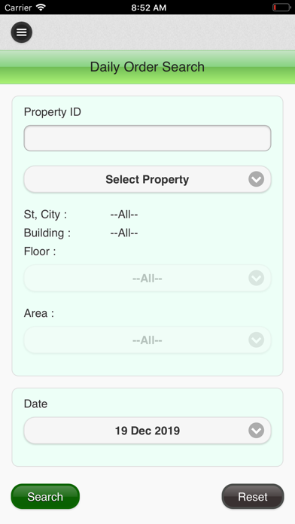Open the Floor --All-- dropdown
This screenshot has height=524, width=295.
click(147, 278)
